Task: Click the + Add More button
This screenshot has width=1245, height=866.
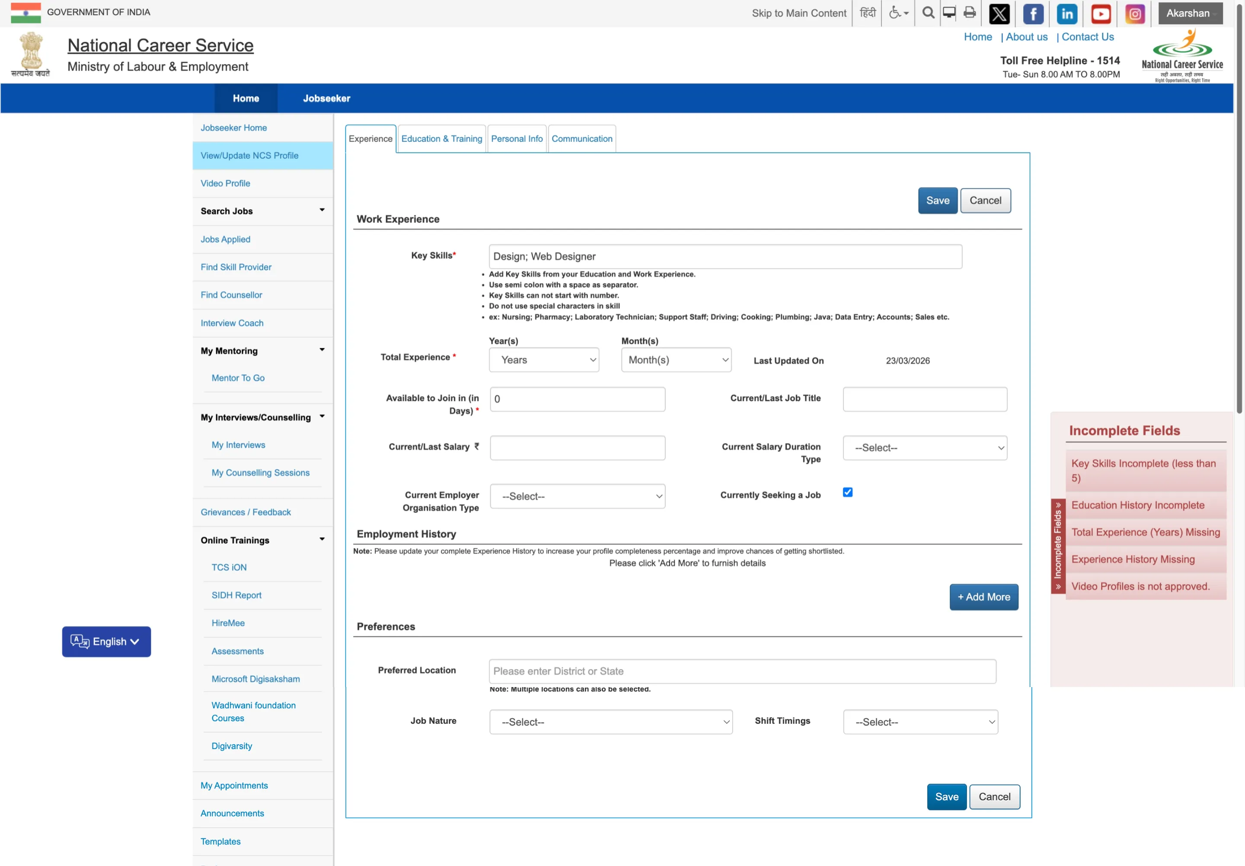Action: coord(983,597)
